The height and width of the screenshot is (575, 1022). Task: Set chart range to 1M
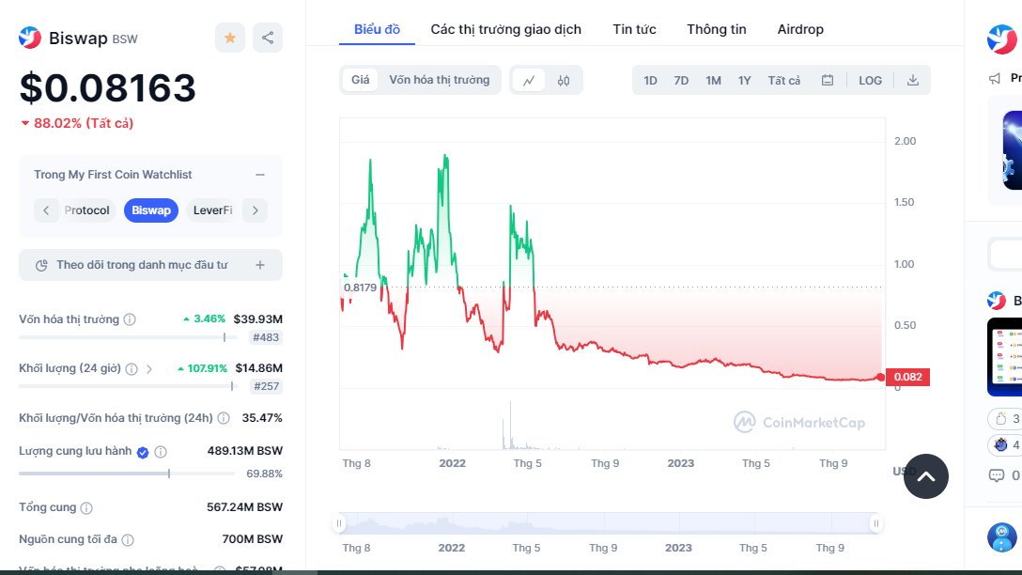click(713, 80)
